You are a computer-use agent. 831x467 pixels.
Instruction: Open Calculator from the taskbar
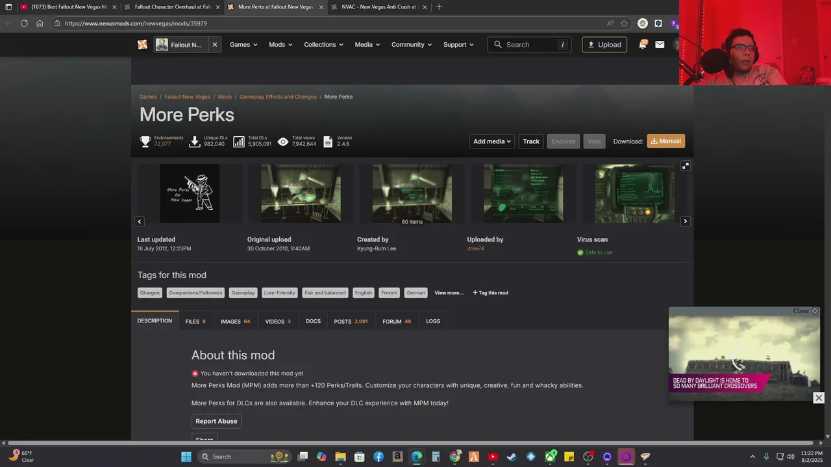pyautogui.click(x=436, y=457)
